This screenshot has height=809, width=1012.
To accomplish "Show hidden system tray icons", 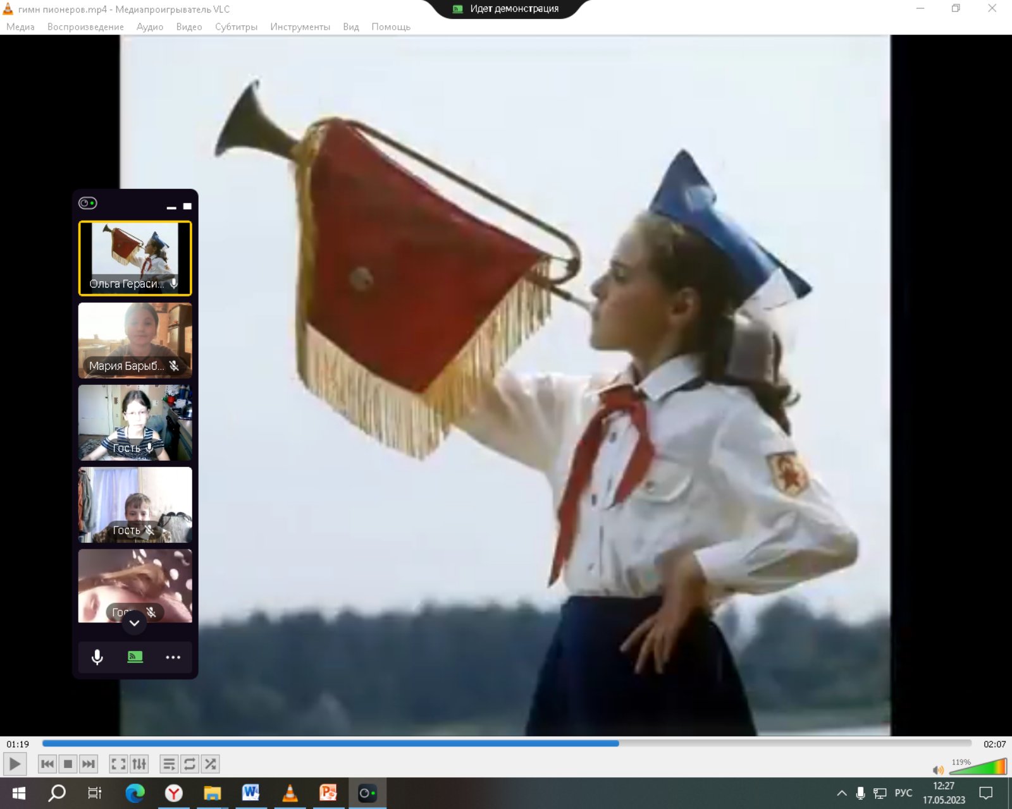I will point(842,793).
